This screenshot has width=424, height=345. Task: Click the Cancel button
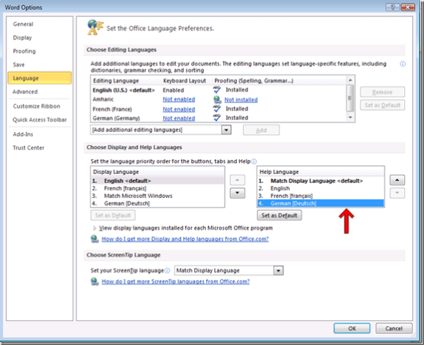click(394, 328)
